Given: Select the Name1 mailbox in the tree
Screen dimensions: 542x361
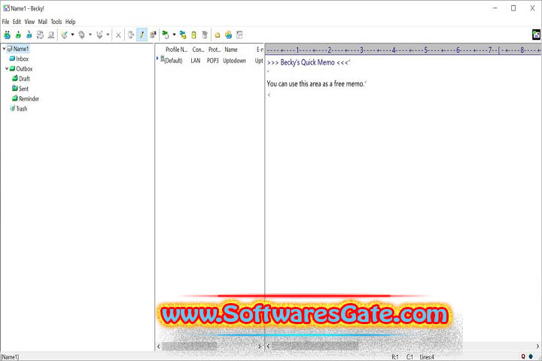Looking at the screenshot, I should coord(21,49).
